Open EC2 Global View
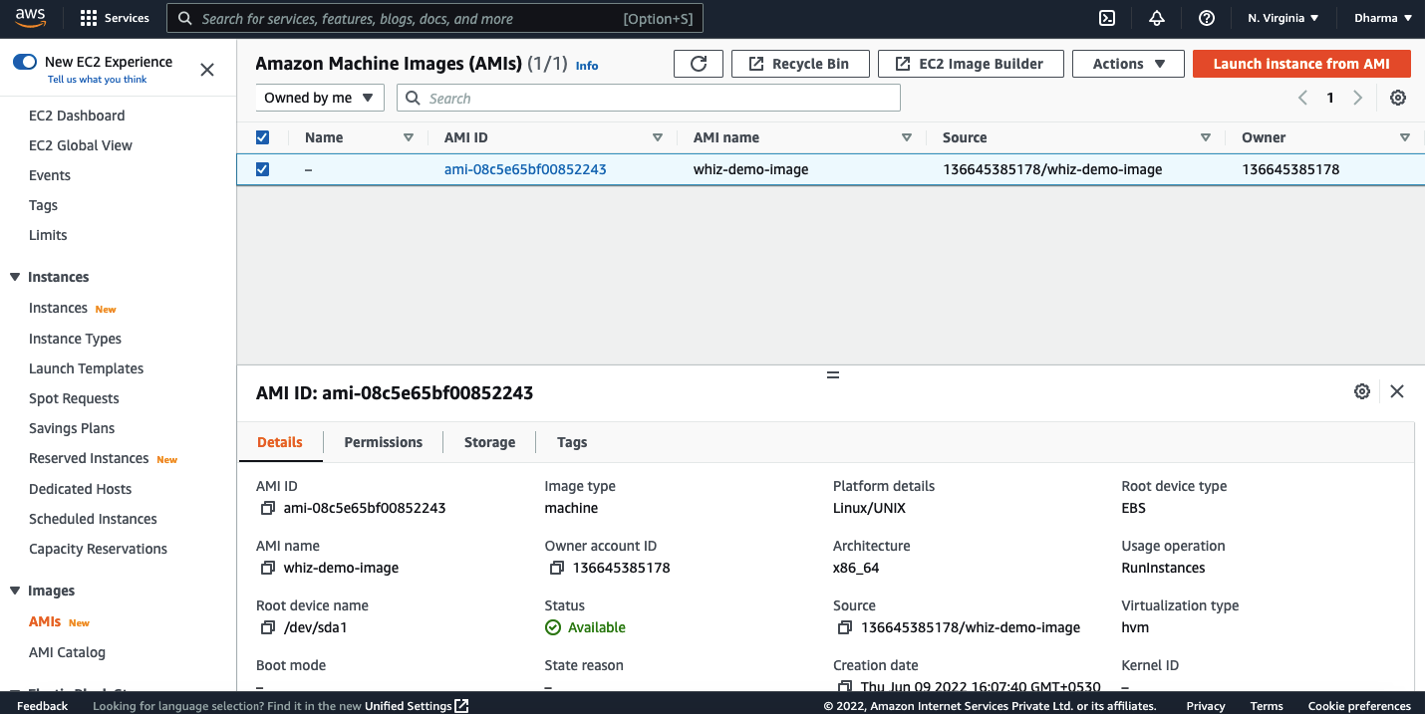 pyautogui.click(x=81, y=145)
